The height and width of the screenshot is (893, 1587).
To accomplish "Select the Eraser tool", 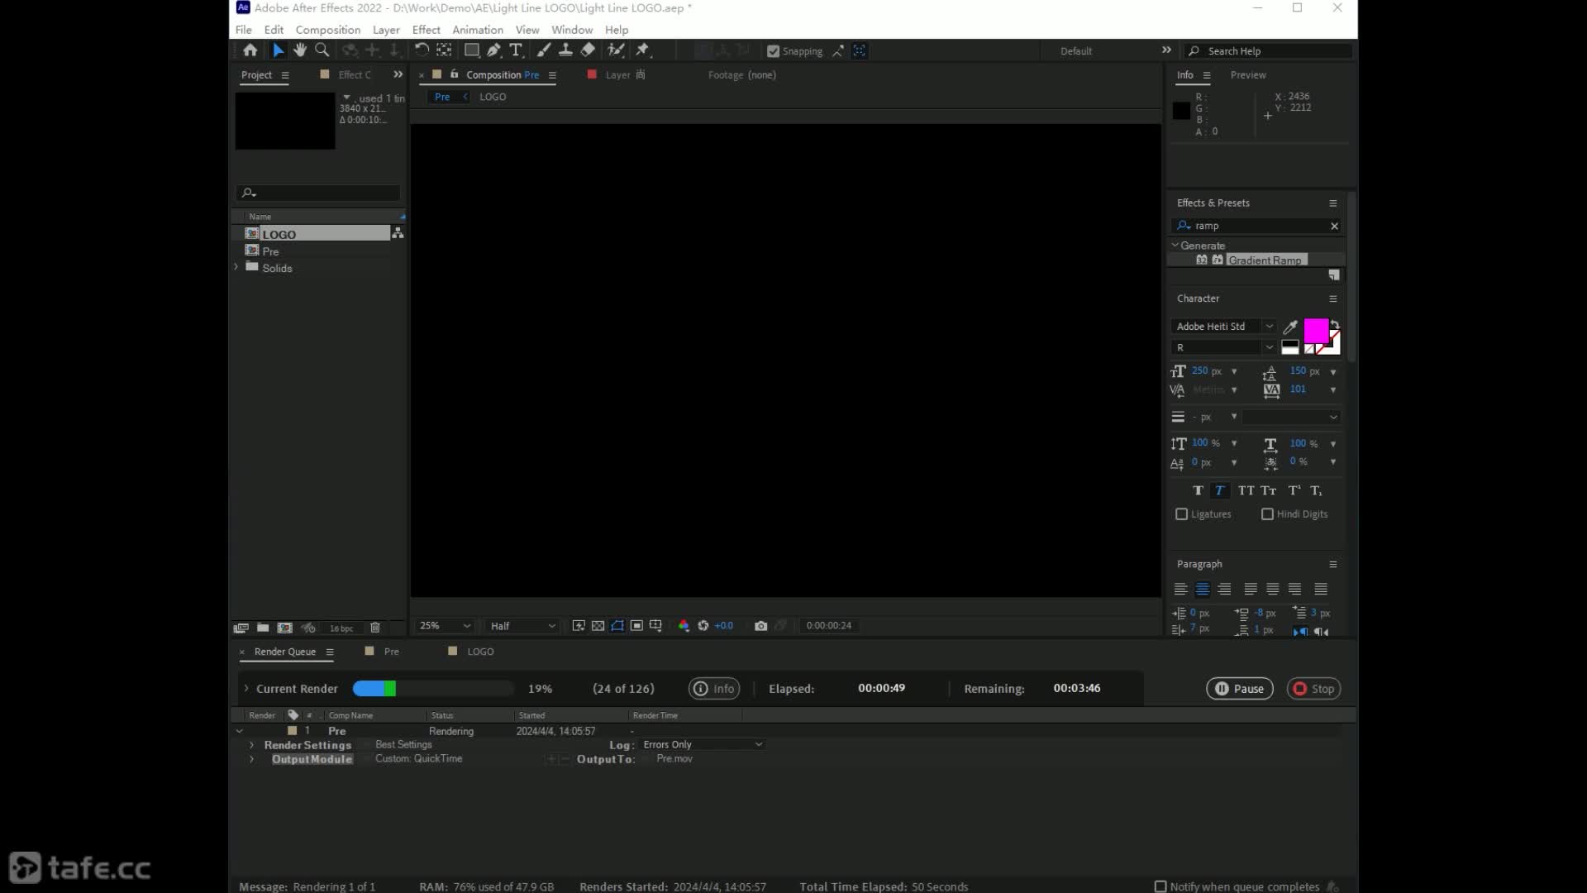I will pyautogui.click(x=588, y=50).
